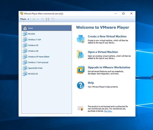Screen dimensions: 153x130
Task: Click Open a Virtual Machine link
Action: point(103,52)
